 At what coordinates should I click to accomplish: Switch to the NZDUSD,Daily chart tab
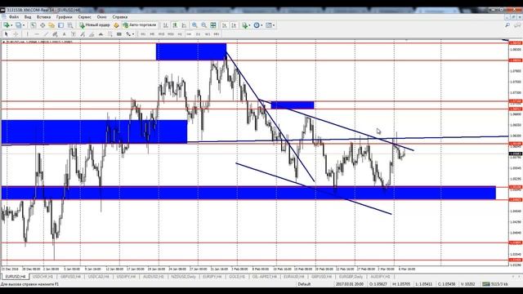(x=183, y=277)
